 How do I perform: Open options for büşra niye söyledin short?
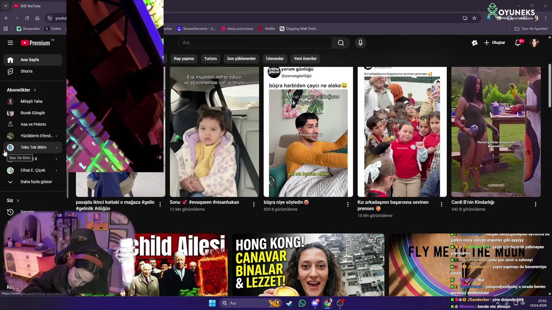(x=348, y=205)
